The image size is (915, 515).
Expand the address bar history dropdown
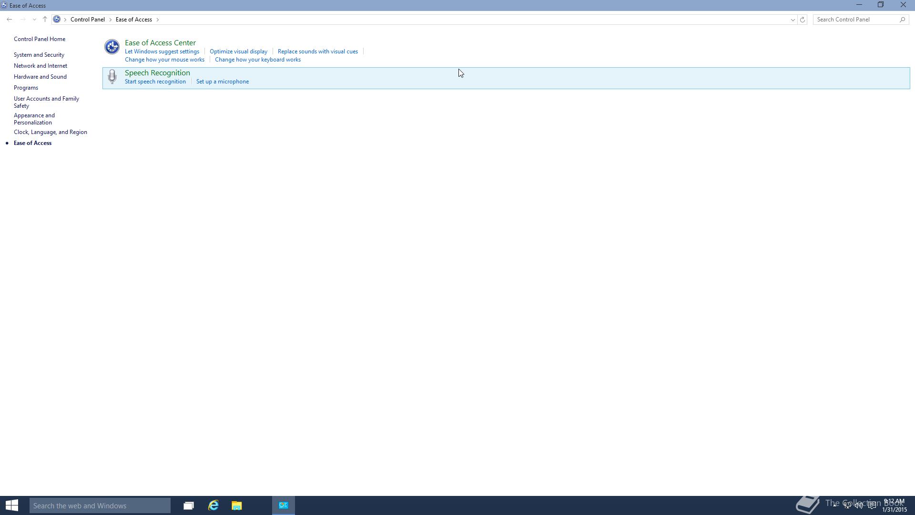(x=793, y=20)
